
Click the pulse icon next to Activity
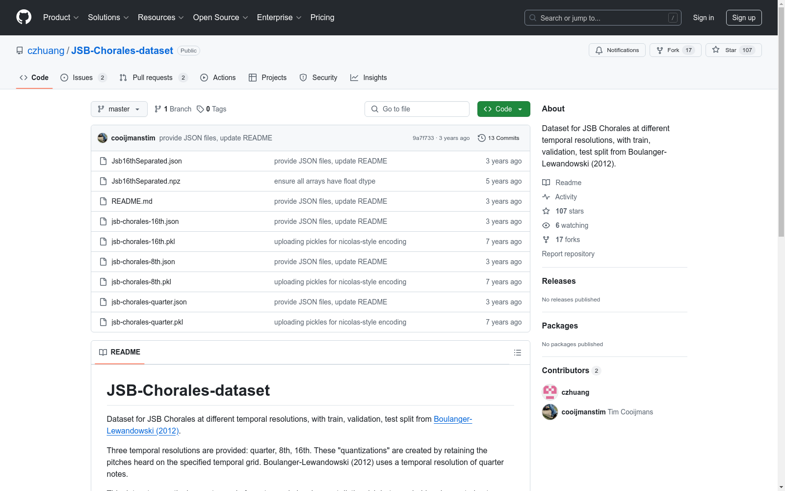(546, 197)
